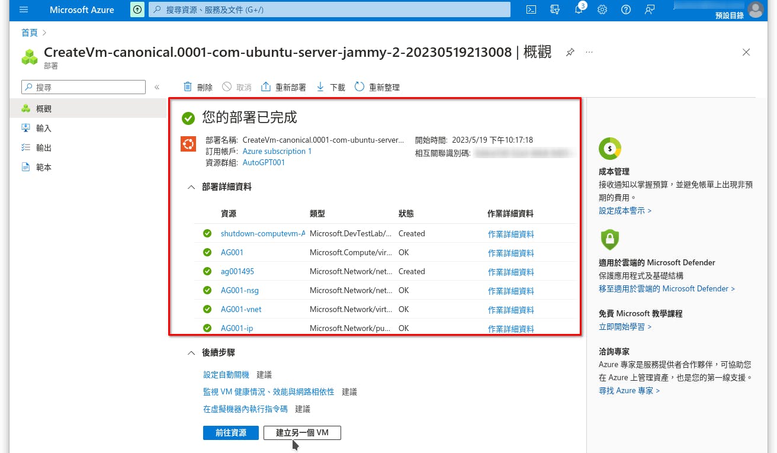Open Cloud Shell from the top bar
This screenshot has height=453, width=777.
(x=532, y=9)
